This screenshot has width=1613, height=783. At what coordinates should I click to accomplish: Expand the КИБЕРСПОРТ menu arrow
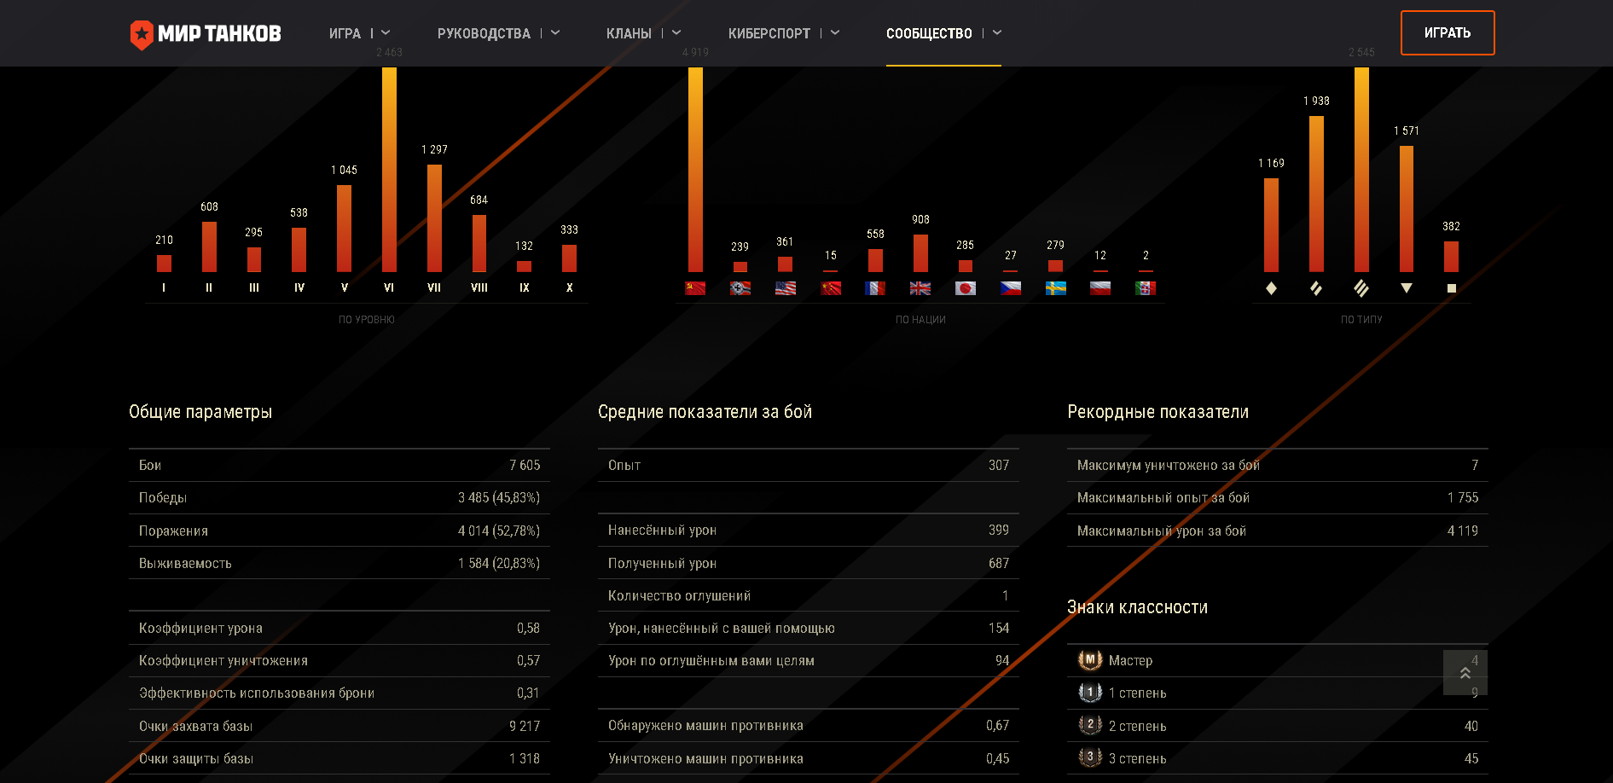(835, 32)
